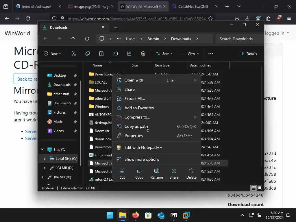This screenshot has width=296, height=222.
Task: Open Firefox downloads panel arrow icon
Action: pyautogui.click(x=247, y=18)
